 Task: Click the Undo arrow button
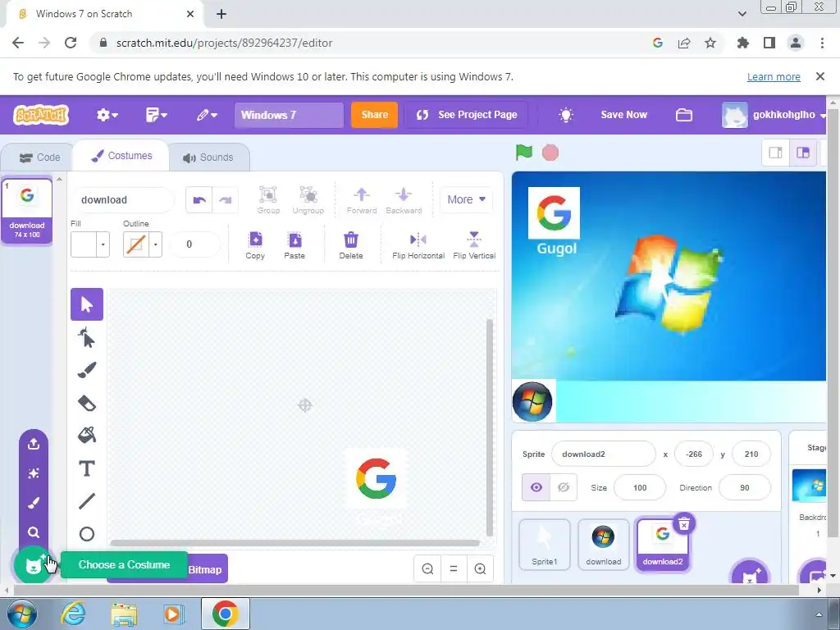tap(199, 200)
